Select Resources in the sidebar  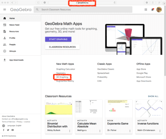click(20, 31)
